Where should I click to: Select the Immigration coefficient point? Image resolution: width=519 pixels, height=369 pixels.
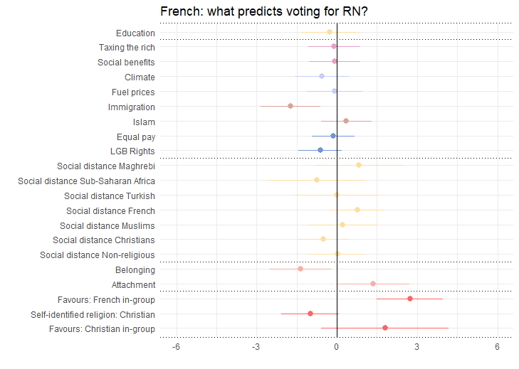point(290,106)
